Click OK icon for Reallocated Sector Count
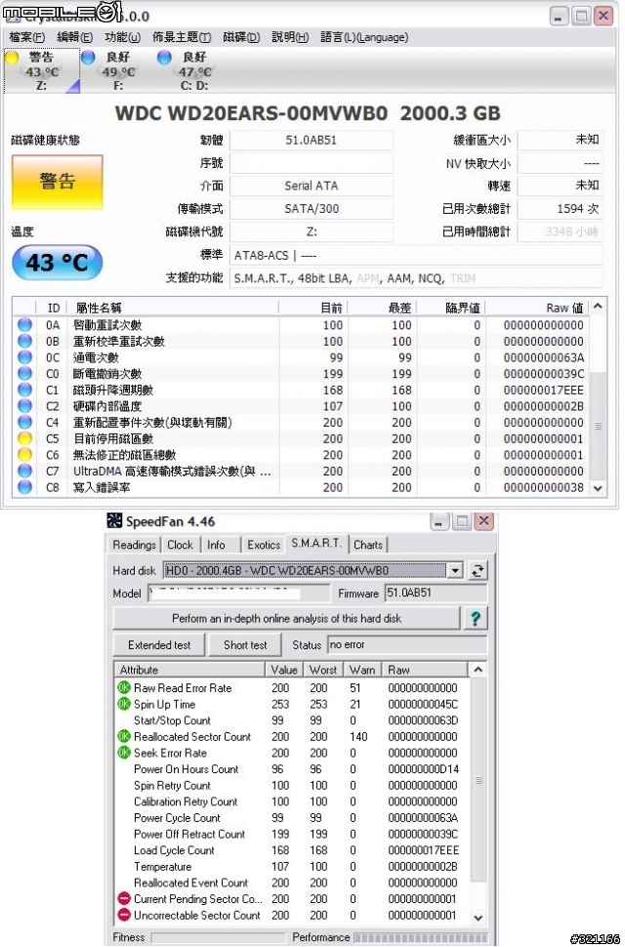The height and width of the screenshot is (947, 625). (x=124, y=737)
